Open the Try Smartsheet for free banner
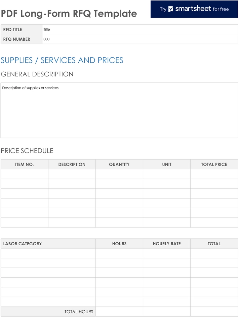Image resolution: width=239 pixels, height=317 pixels. [x=194, y=9]
